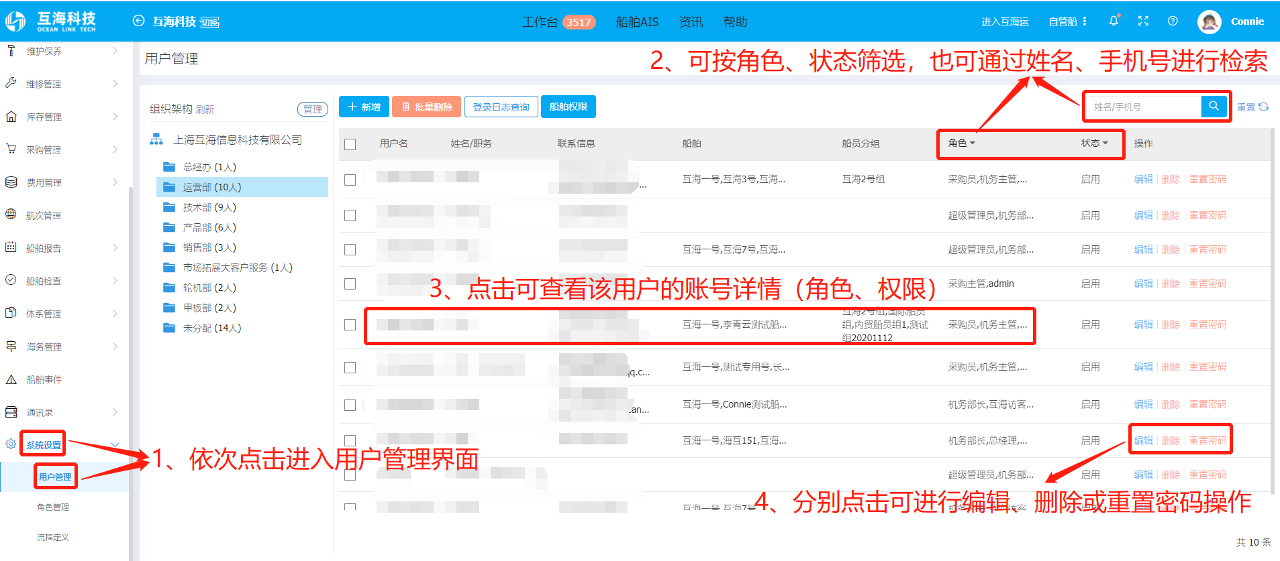The image size is (1280, 561).
Task: Click the 通讯录 contacts icon
Action: point(11,412)
